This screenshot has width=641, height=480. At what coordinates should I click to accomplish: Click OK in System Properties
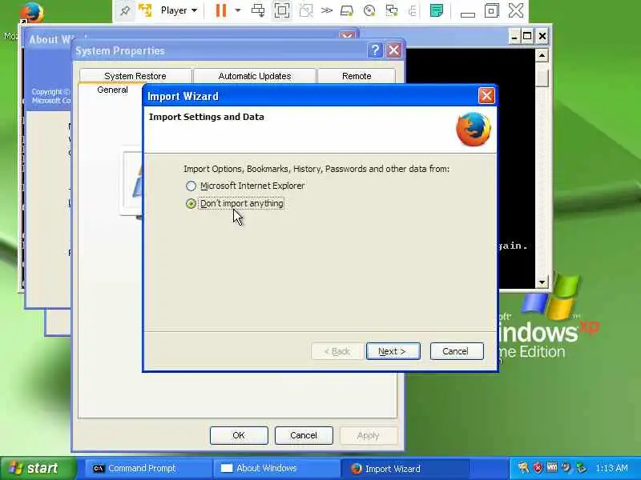pyautogui.click(x=239, y=435)
